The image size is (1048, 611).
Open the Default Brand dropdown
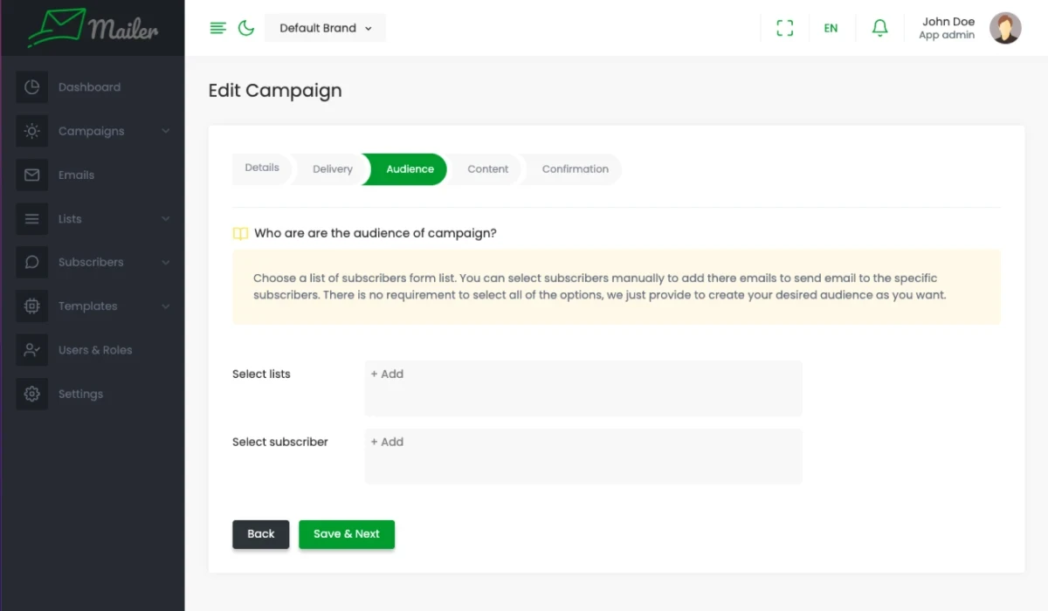pyautogui.click(x=325, y=28)
